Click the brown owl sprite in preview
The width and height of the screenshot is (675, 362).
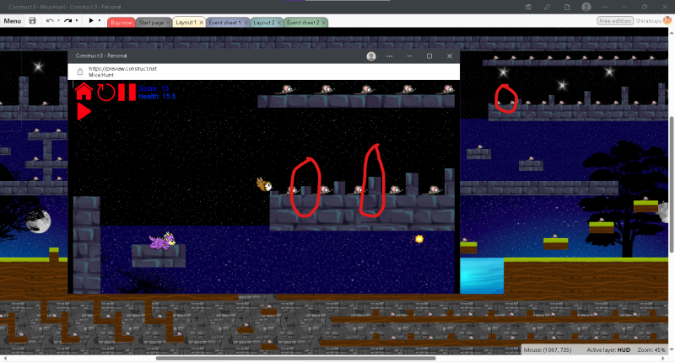click(x=264, y=184)
